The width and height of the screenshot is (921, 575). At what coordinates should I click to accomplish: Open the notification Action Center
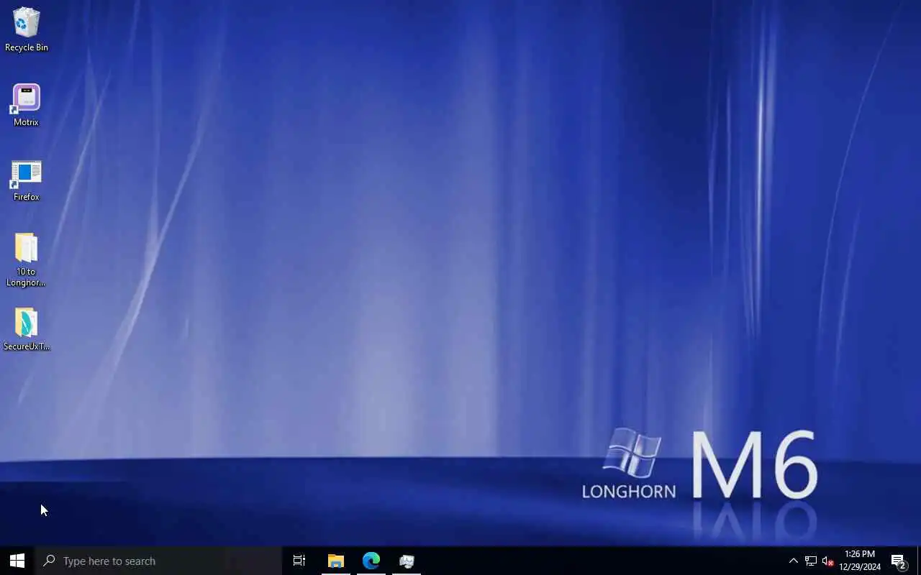(x=898, y=561)
